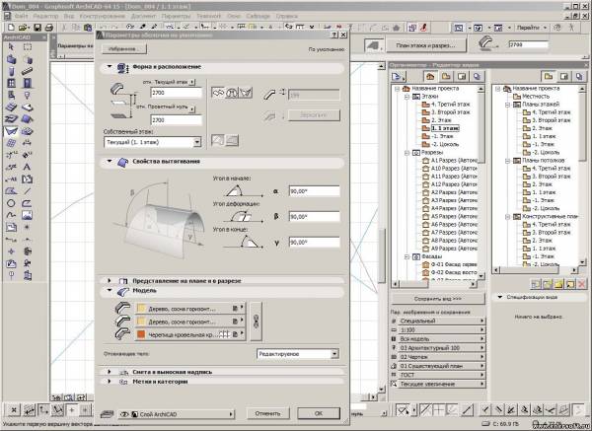Toggle the second plan display option under shell types

[232, 140]
